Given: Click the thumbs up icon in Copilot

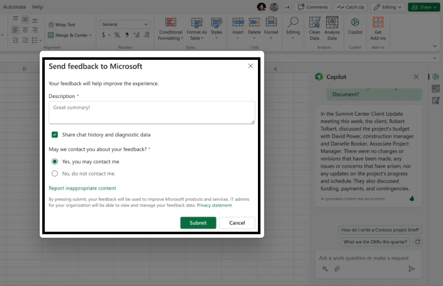Looking at the screenshot, I should (412, 199).
